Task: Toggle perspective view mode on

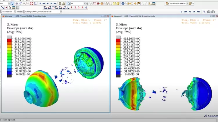Action: pyautogui.click(x=64, y=3)
